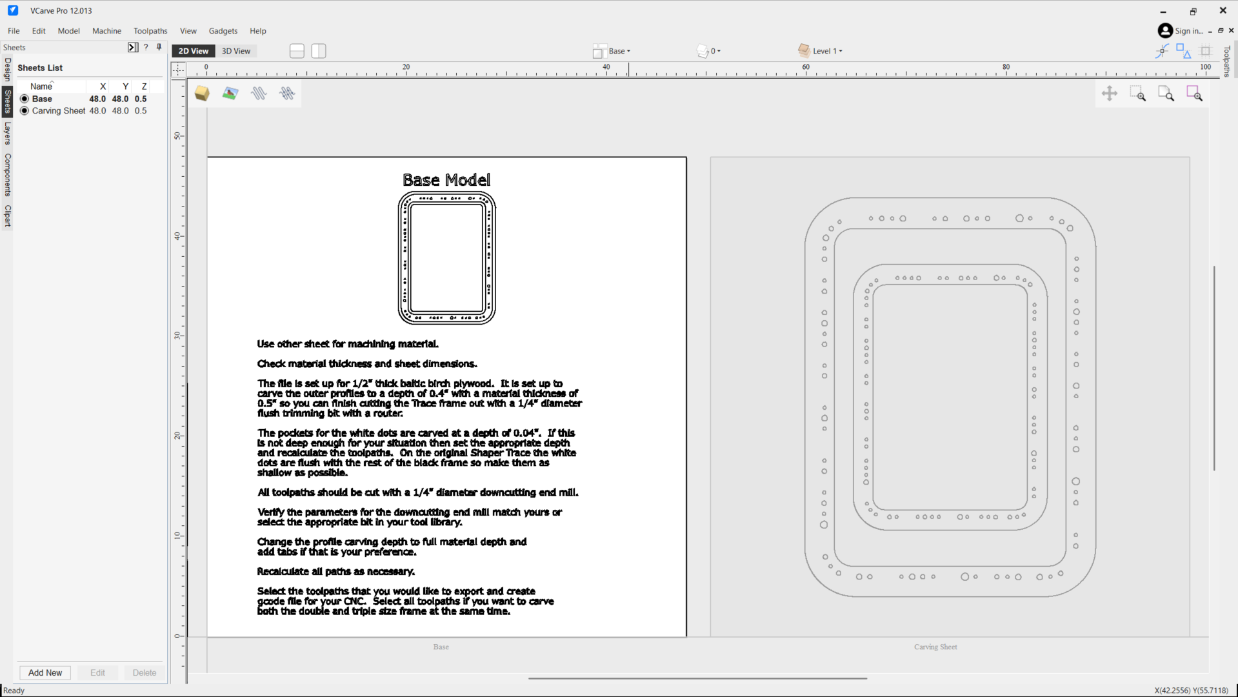Open the Components side tab

point(7,175)
